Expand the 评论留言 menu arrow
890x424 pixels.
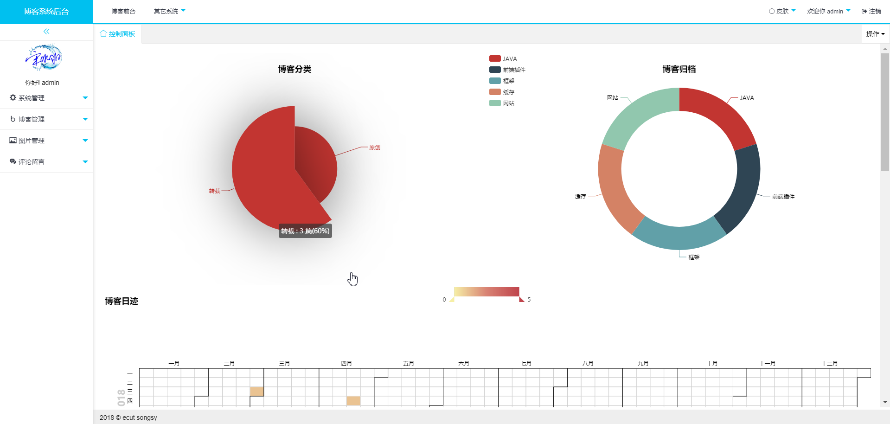85,161
